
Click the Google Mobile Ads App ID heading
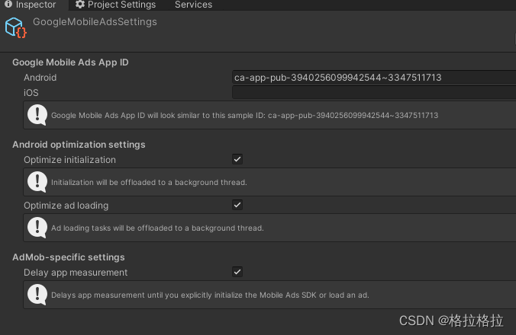point(70,62)
